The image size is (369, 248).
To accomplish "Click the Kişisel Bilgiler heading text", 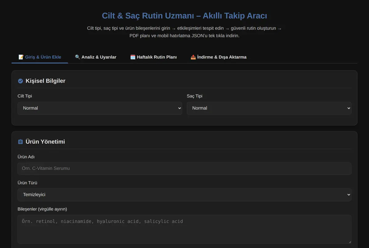I will (x=46, y=81).
